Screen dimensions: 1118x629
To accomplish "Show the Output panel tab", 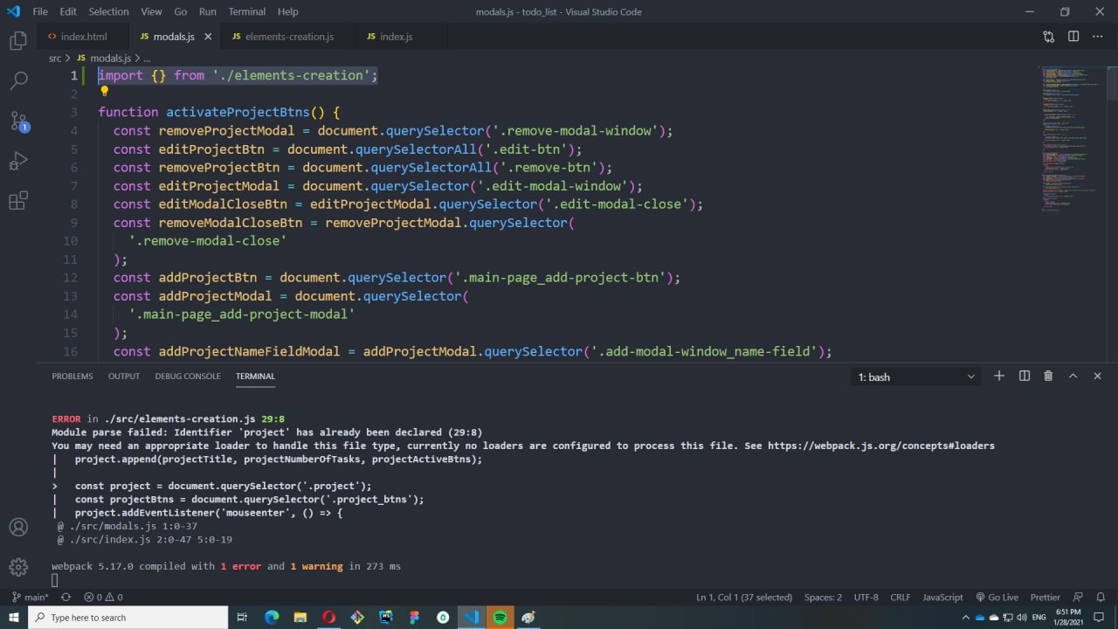I will [124, 376].
